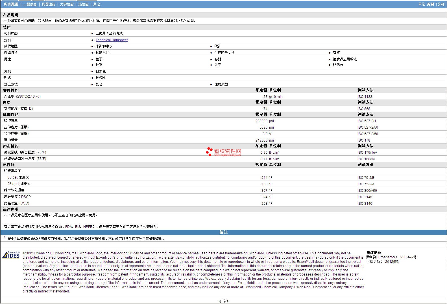Click the ISO 868 test method
Image resolution: width=447 pixels, height=304 pixels.
[364, 109]
